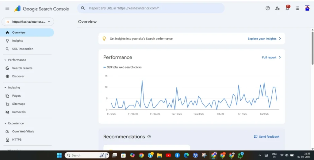Open notifications bell with 11 alerts
The height and width of the screenshot is (160, 314).
[x=287, y=8]
